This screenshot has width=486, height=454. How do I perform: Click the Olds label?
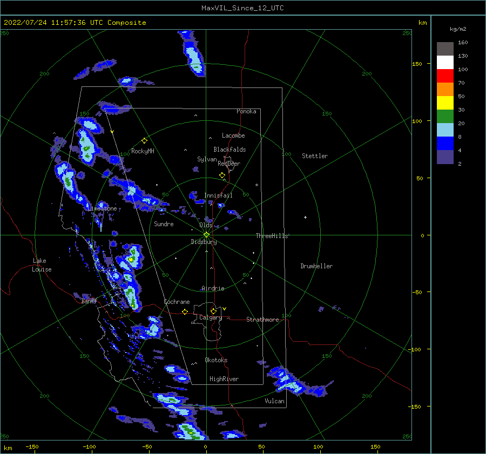point(206,225)
